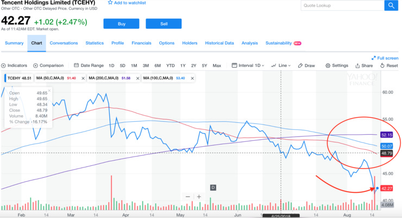This screenshot has width=402, height=218.
Task: Select the Max range
Action: pos(217,66)
